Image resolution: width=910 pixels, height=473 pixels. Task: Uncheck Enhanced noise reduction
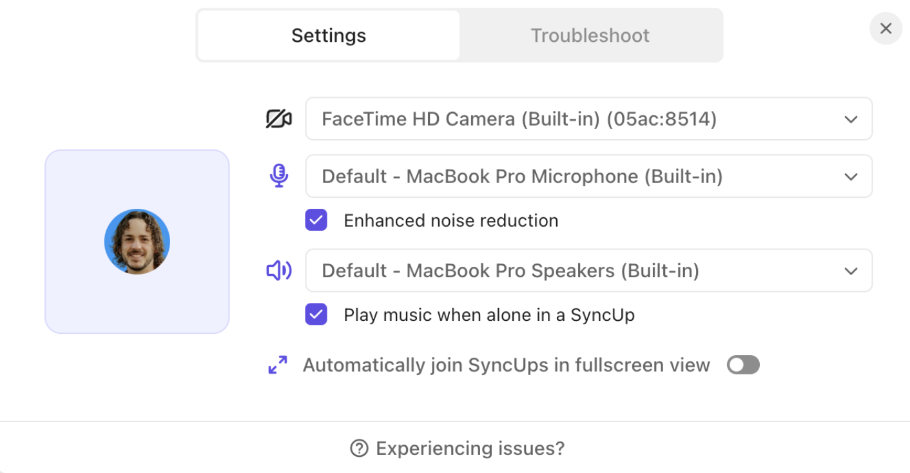click(x=316, y=220)
